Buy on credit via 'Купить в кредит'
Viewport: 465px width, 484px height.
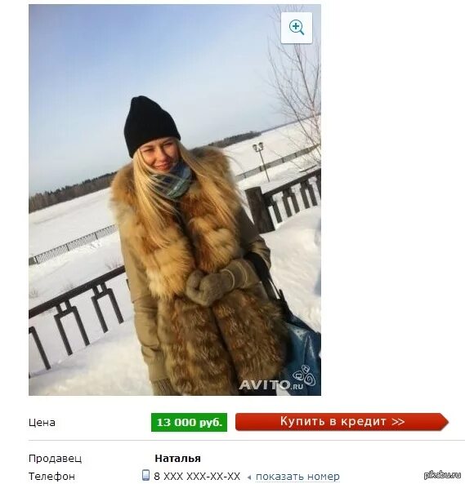[x=342, y=422]
